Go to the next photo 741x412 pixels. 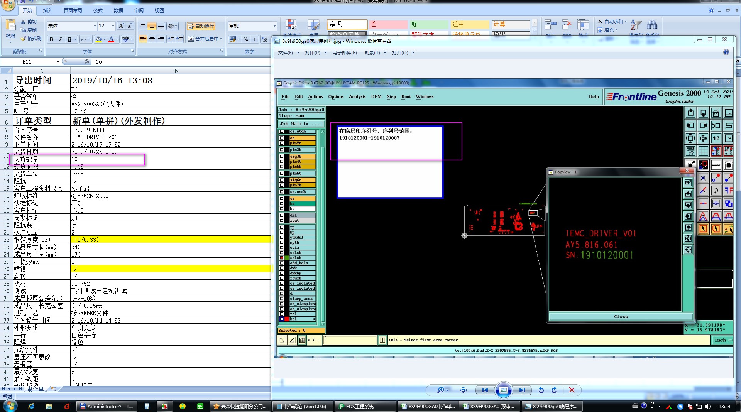(522, 390)
